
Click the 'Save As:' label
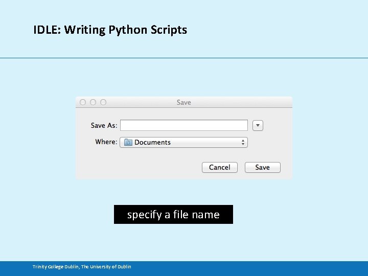pyautogui.click(x=104, y=125)
